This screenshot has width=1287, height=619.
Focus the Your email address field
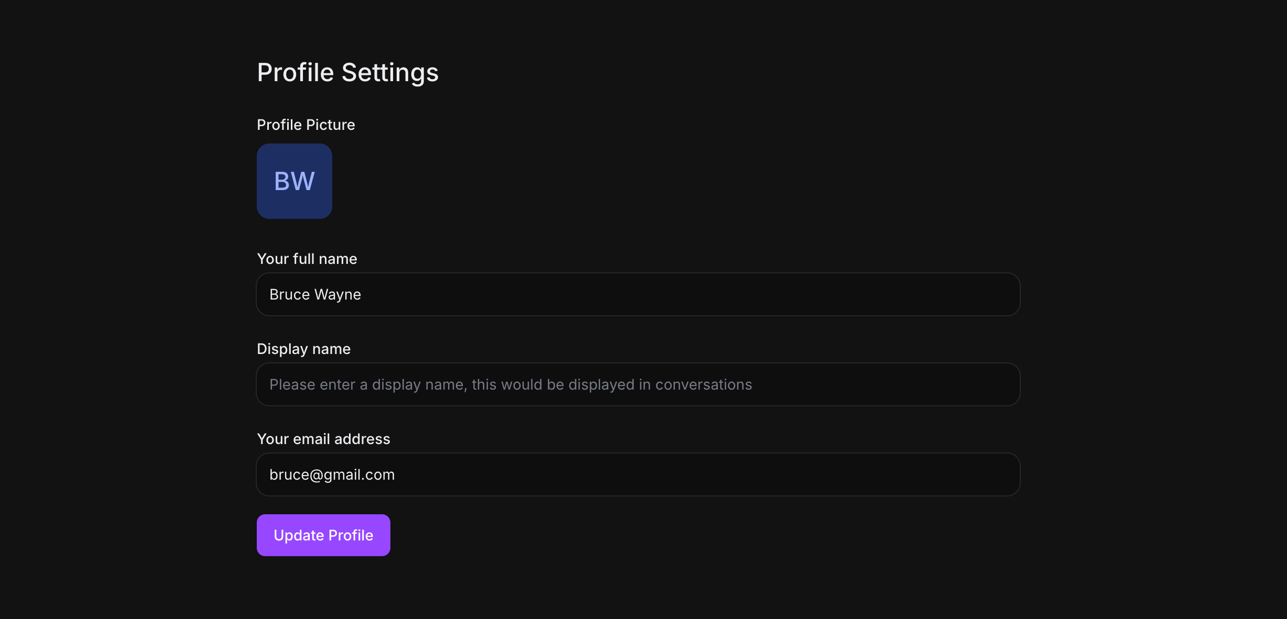point(638,474)
